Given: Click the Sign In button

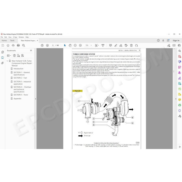Looking at the screenshot, I should point(176,40).
